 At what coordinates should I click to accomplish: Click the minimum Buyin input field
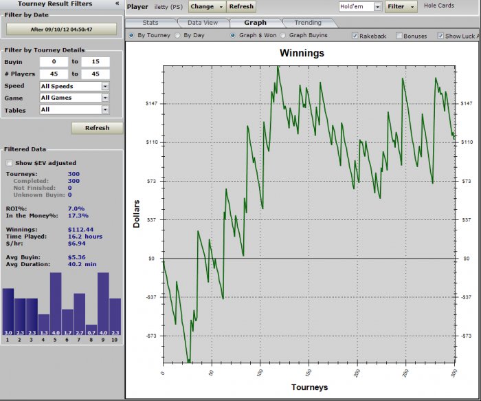52,62
